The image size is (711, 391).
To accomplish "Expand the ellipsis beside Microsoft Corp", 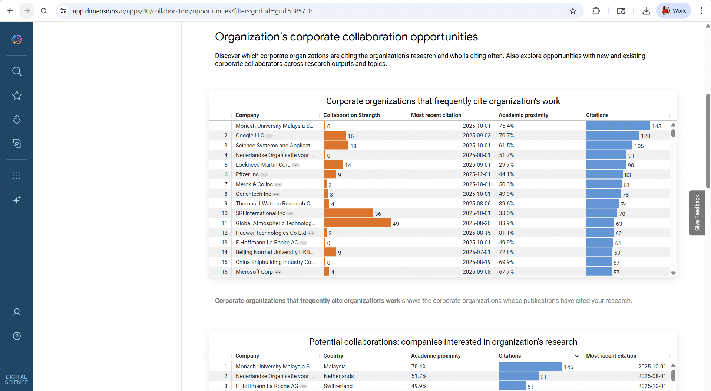I will pyautogui.click(x=278, y=272).
